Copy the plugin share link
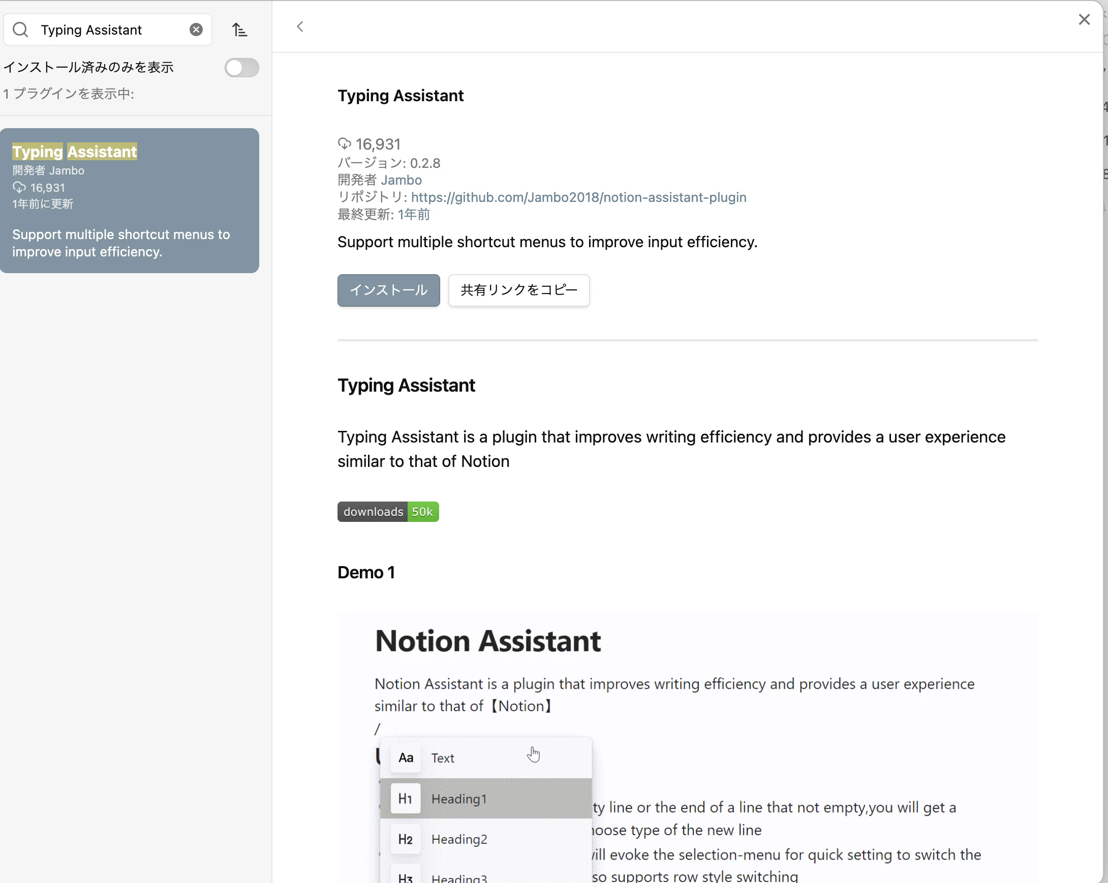The width and height of the screenshot is (1108, 883). (x=519, y=290)
